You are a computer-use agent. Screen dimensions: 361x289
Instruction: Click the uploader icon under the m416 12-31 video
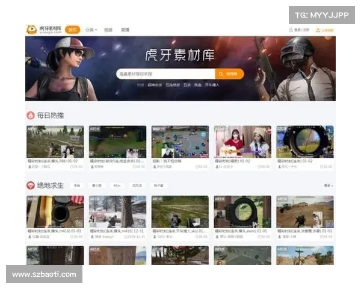92,237
